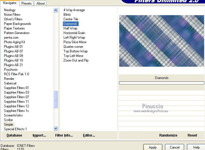Select Paper Textures category
Screen dimensions: 205x150
[x=14, y=28]
